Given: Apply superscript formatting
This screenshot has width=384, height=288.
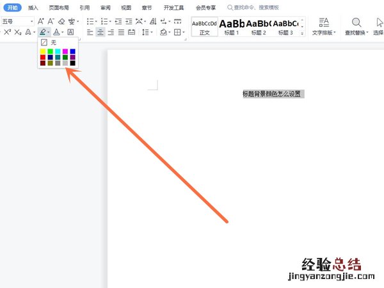Looking at the screenshot, I should [x=7, y=32].
